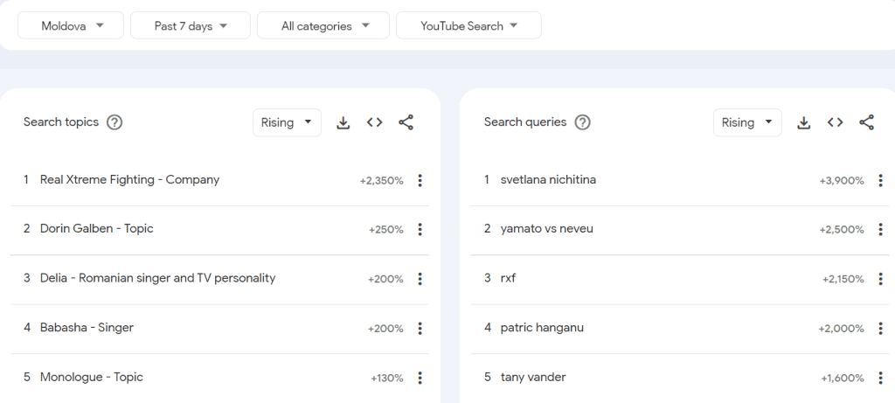The width and height of the screenshot is (895, 403).
Task: Click the Search topics heading
Action: (x=61, y=122)
